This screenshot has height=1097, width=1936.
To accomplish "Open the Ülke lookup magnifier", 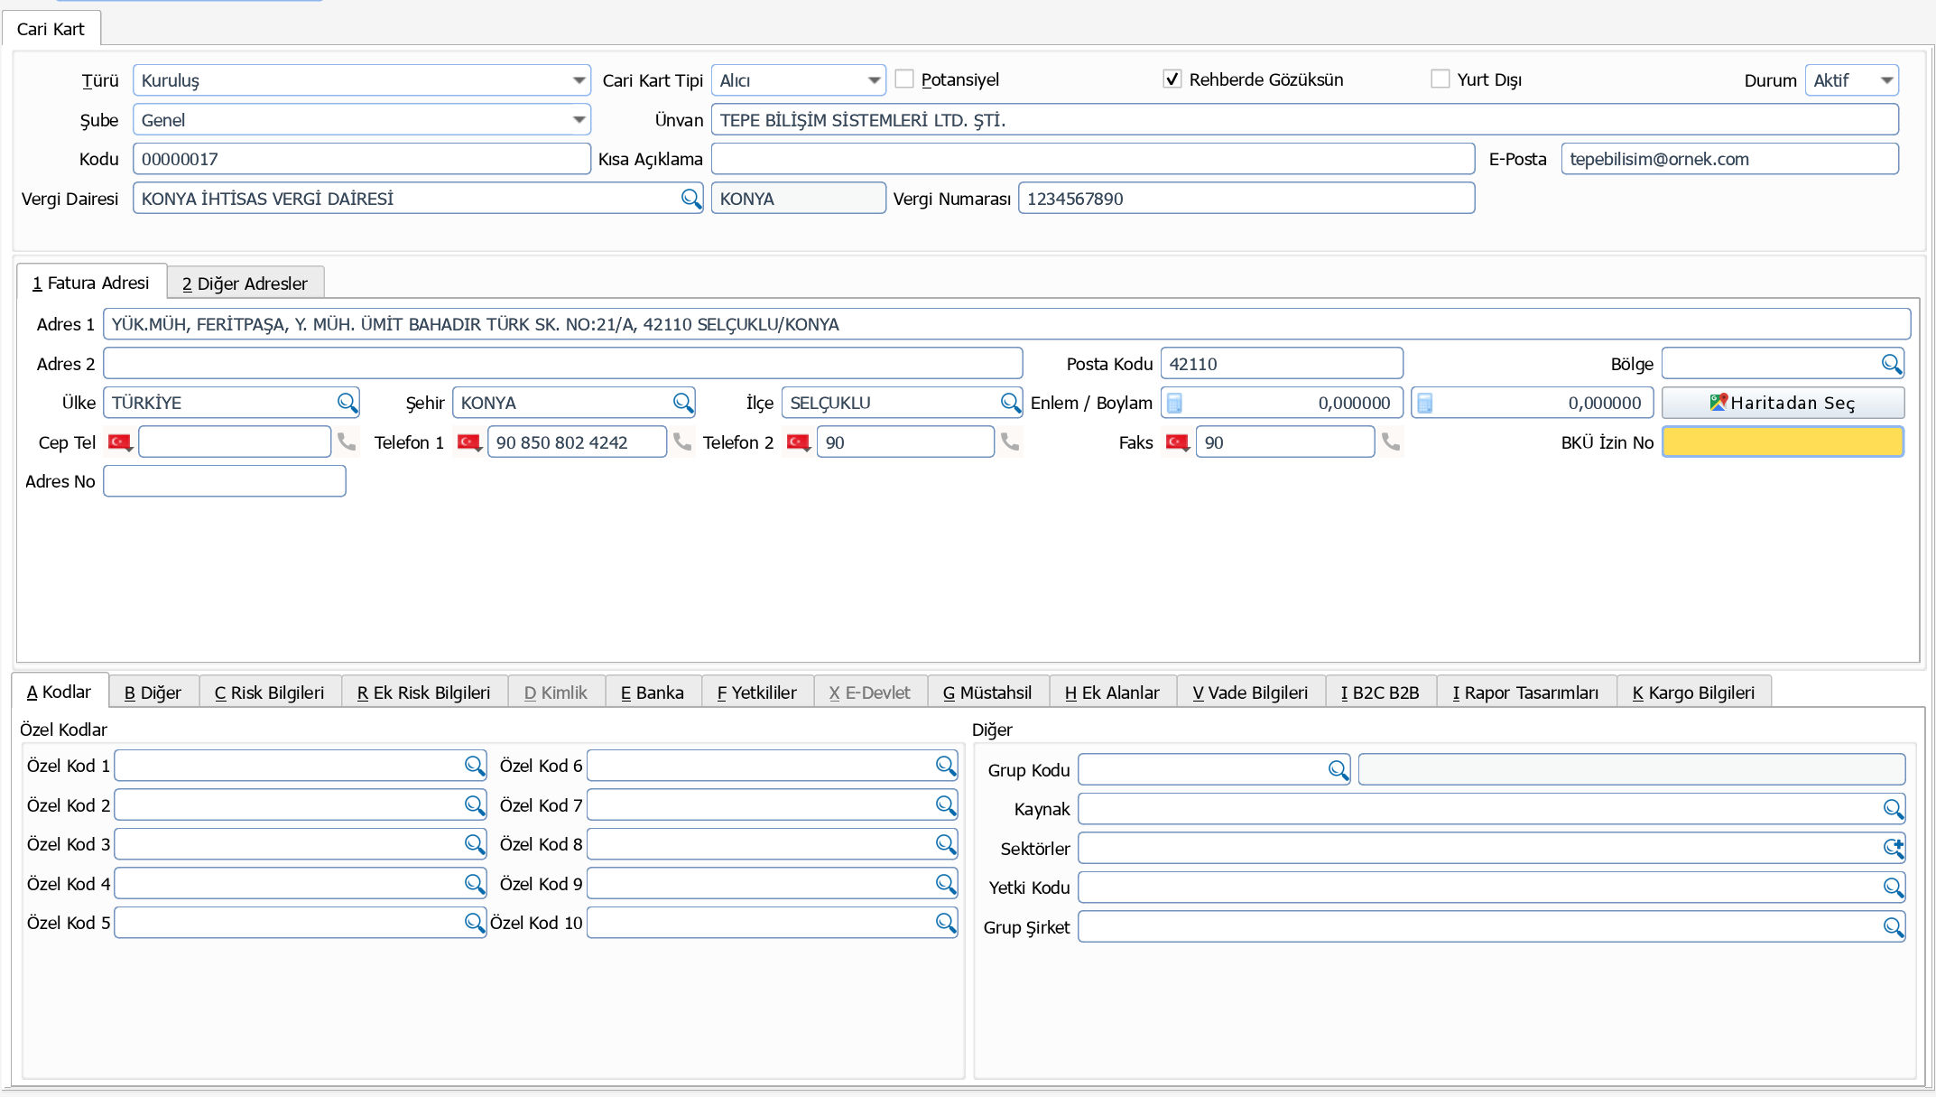I will tap(347, 403).
